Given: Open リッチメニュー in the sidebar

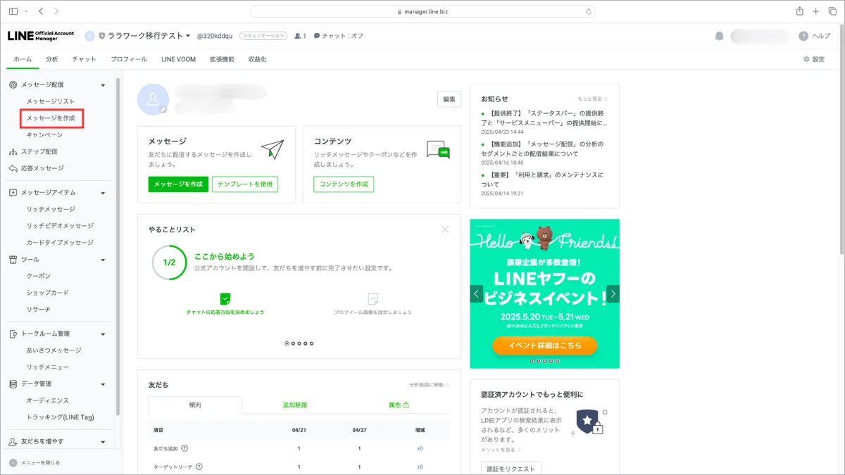Looking at the screenshot, I should pos(48,367).
